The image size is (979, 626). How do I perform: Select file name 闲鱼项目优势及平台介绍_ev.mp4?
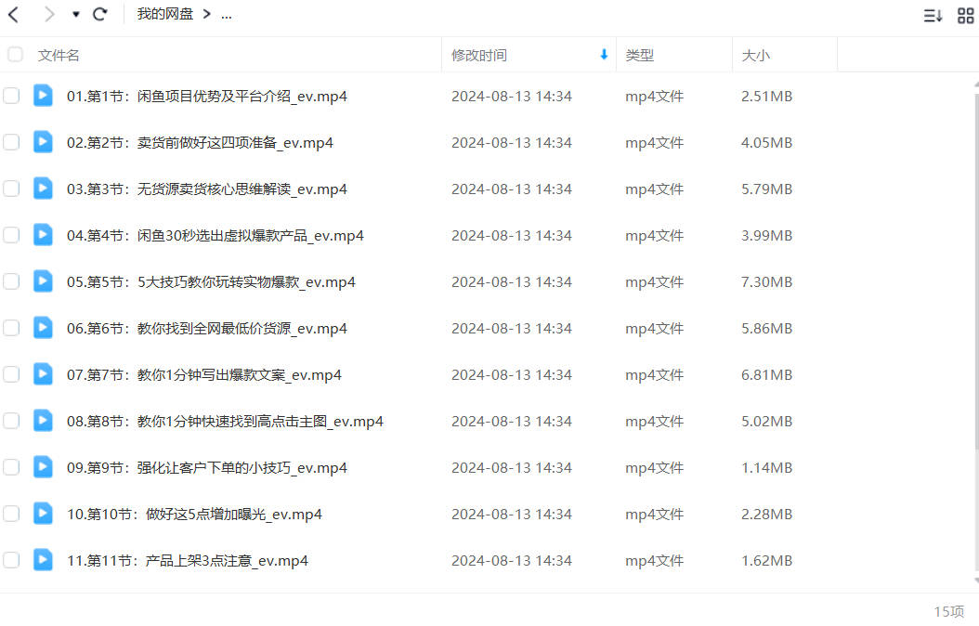(241, 96)
